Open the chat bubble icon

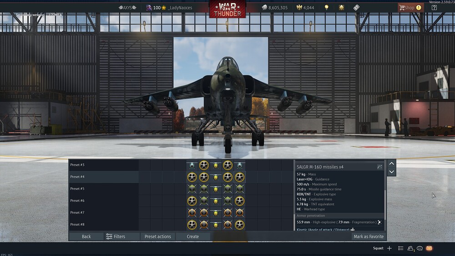[420, 248]
